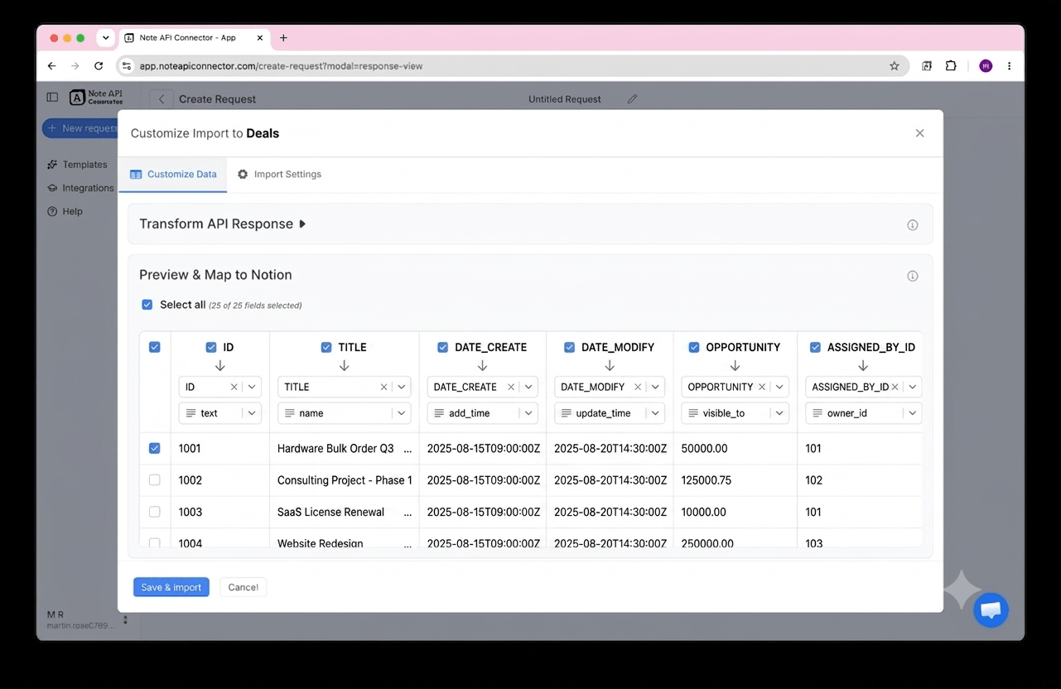Reload the page with the refresh icon
This screenshot has height=689, width=1061.
point(99,66)
